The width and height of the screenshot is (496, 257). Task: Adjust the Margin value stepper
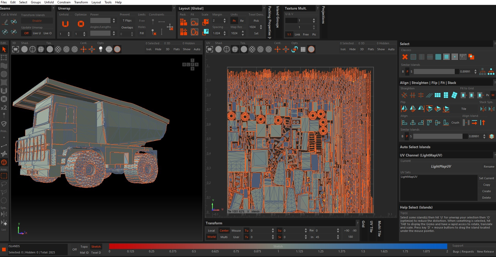[224, 20]
